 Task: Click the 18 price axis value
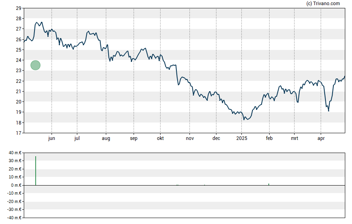click(19, 123)
